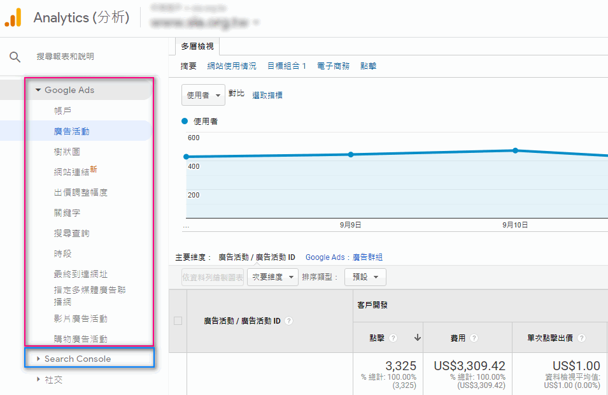
Task: Open 時段 report in sidebar
Action: (x=62, y=254)
